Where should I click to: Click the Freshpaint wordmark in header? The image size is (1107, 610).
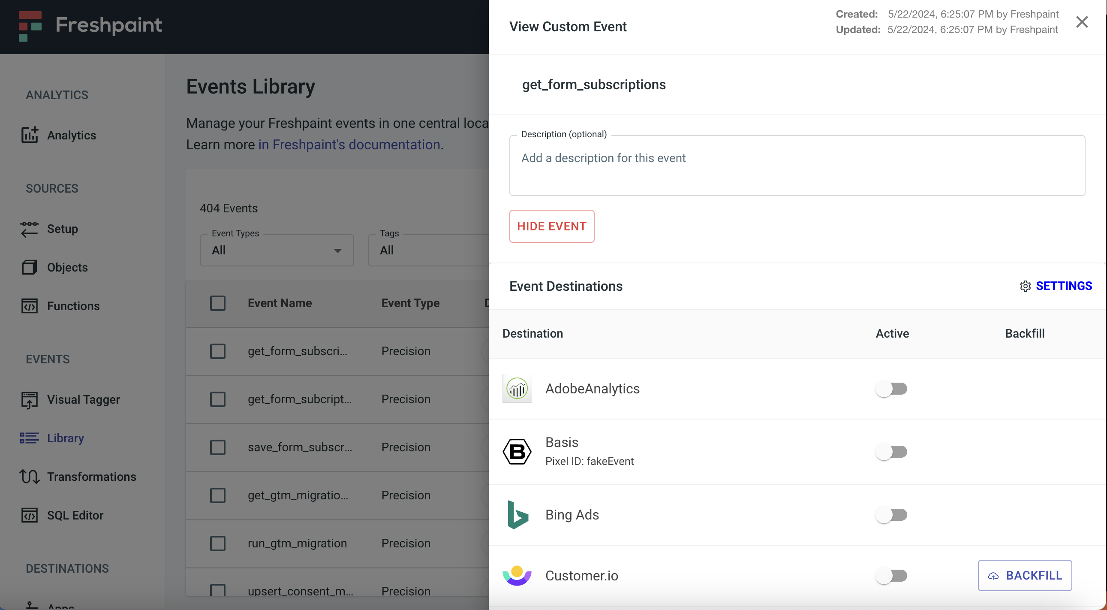(x=109, y=25)
